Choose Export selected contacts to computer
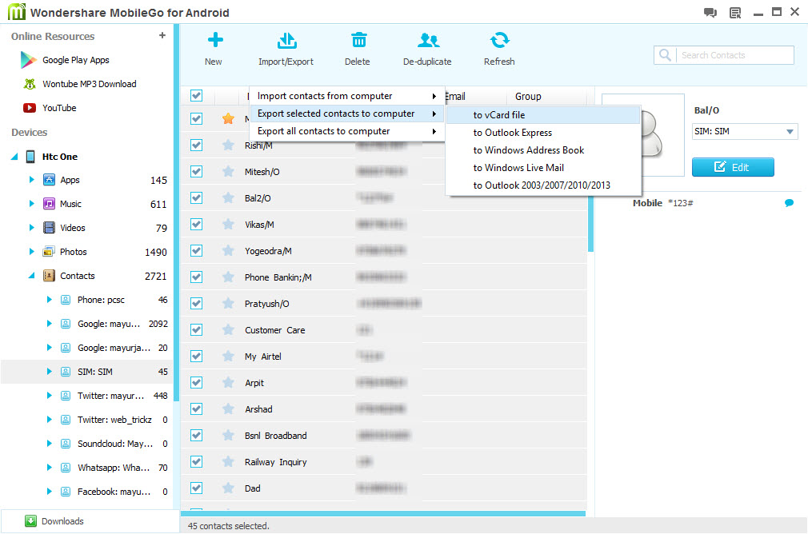 click(347, 114)
